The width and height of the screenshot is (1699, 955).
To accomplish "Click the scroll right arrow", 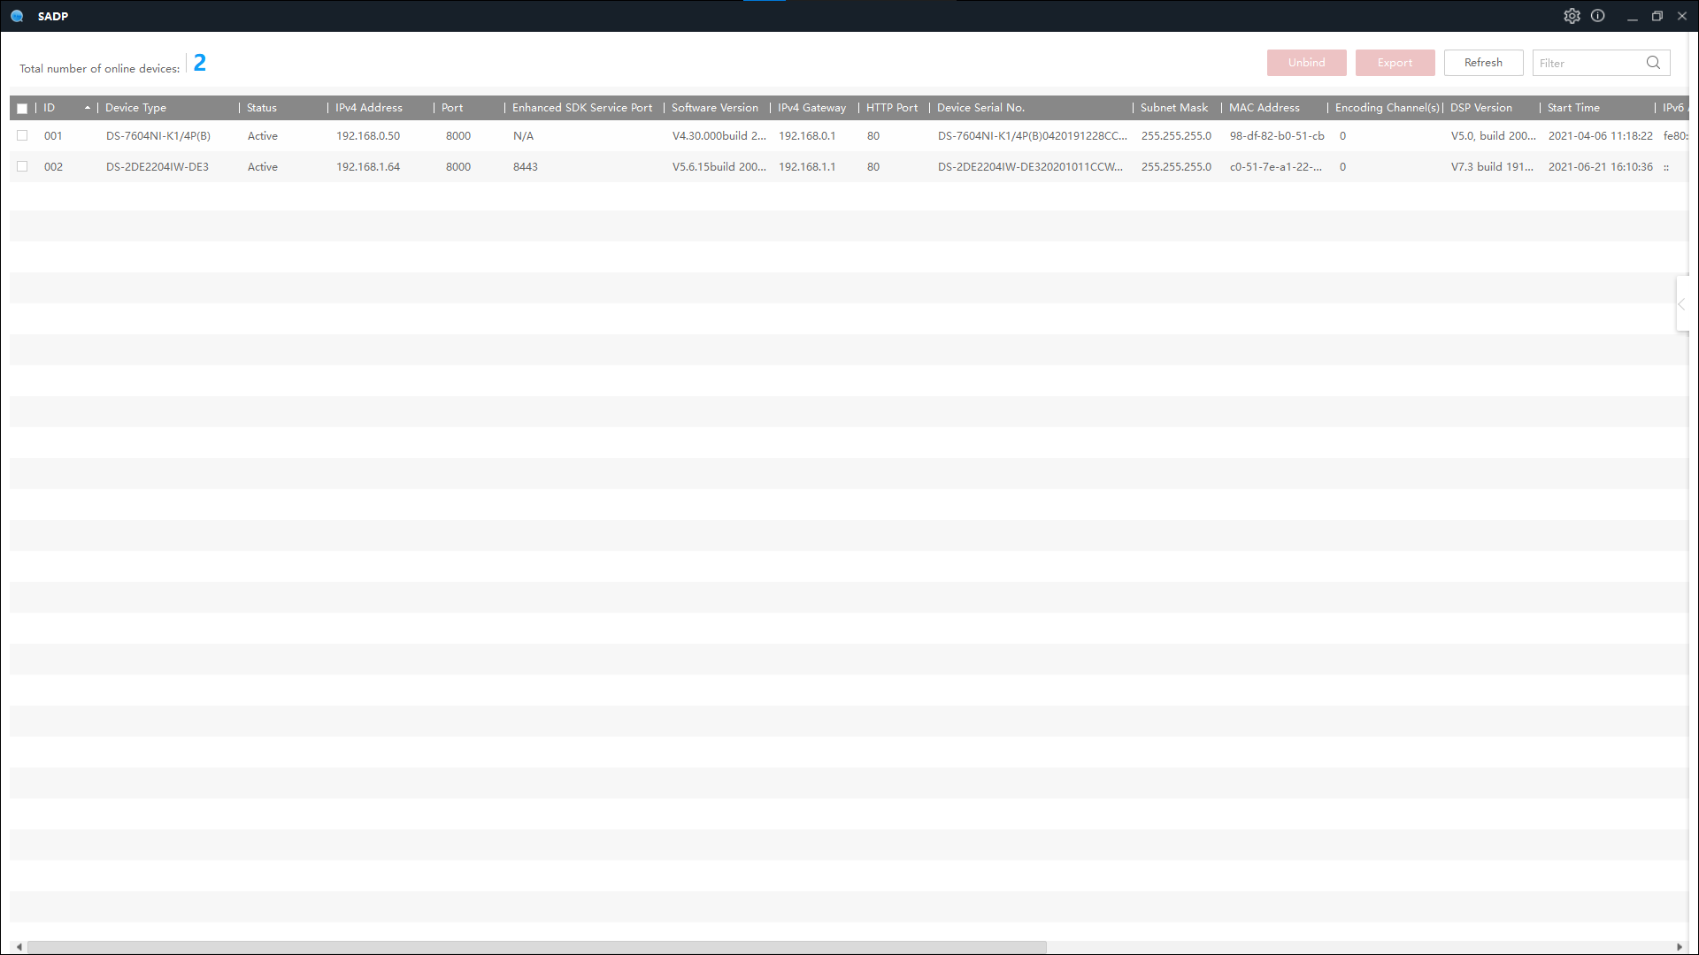I will pos(1679,947).
